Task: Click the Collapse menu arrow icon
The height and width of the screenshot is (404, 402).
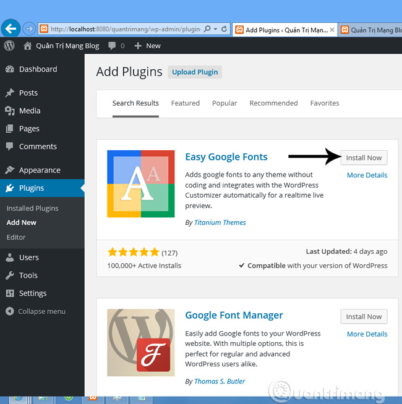Action: 10,311
